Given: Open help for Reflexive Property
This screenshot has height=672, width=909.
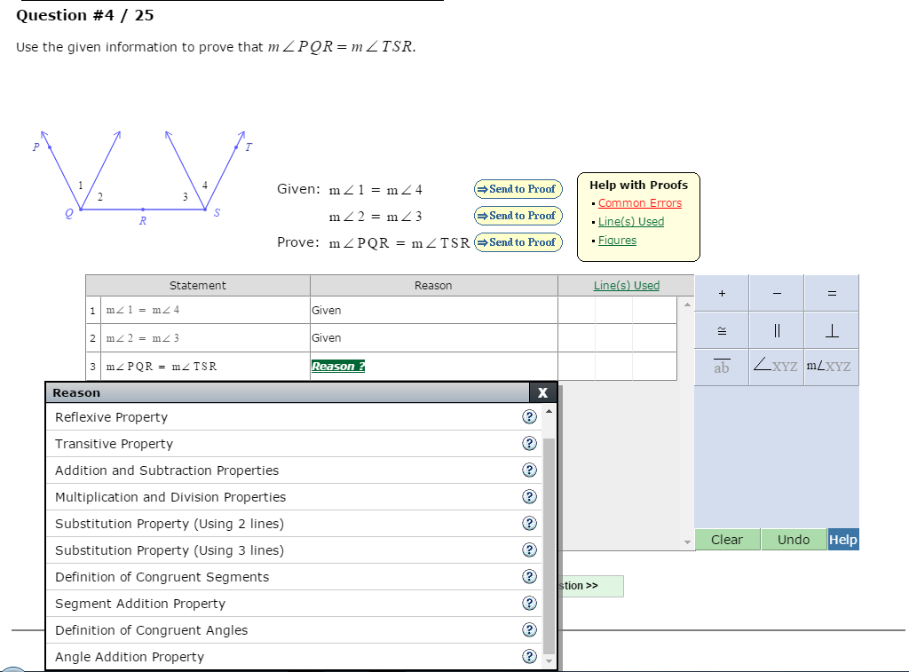Looking at the screenshot, I should click(x=529, y=416).
